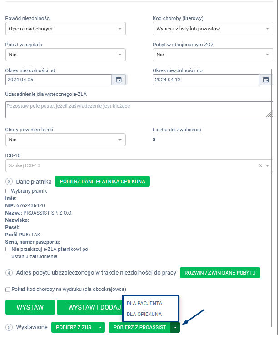Viewport: 278px width, 340px height.
Task: Check the Wybrany płatnik checkbox
Action: [x=8, y=191]
